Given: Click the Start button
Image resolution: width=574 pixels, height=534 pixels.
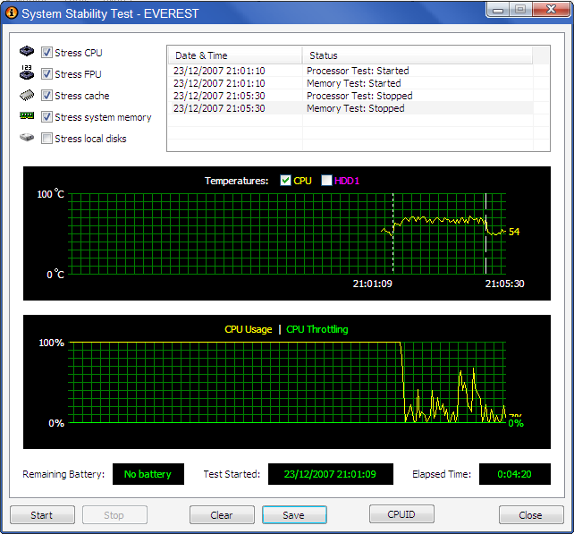Looking at the screenshot, I should [42, 515].
